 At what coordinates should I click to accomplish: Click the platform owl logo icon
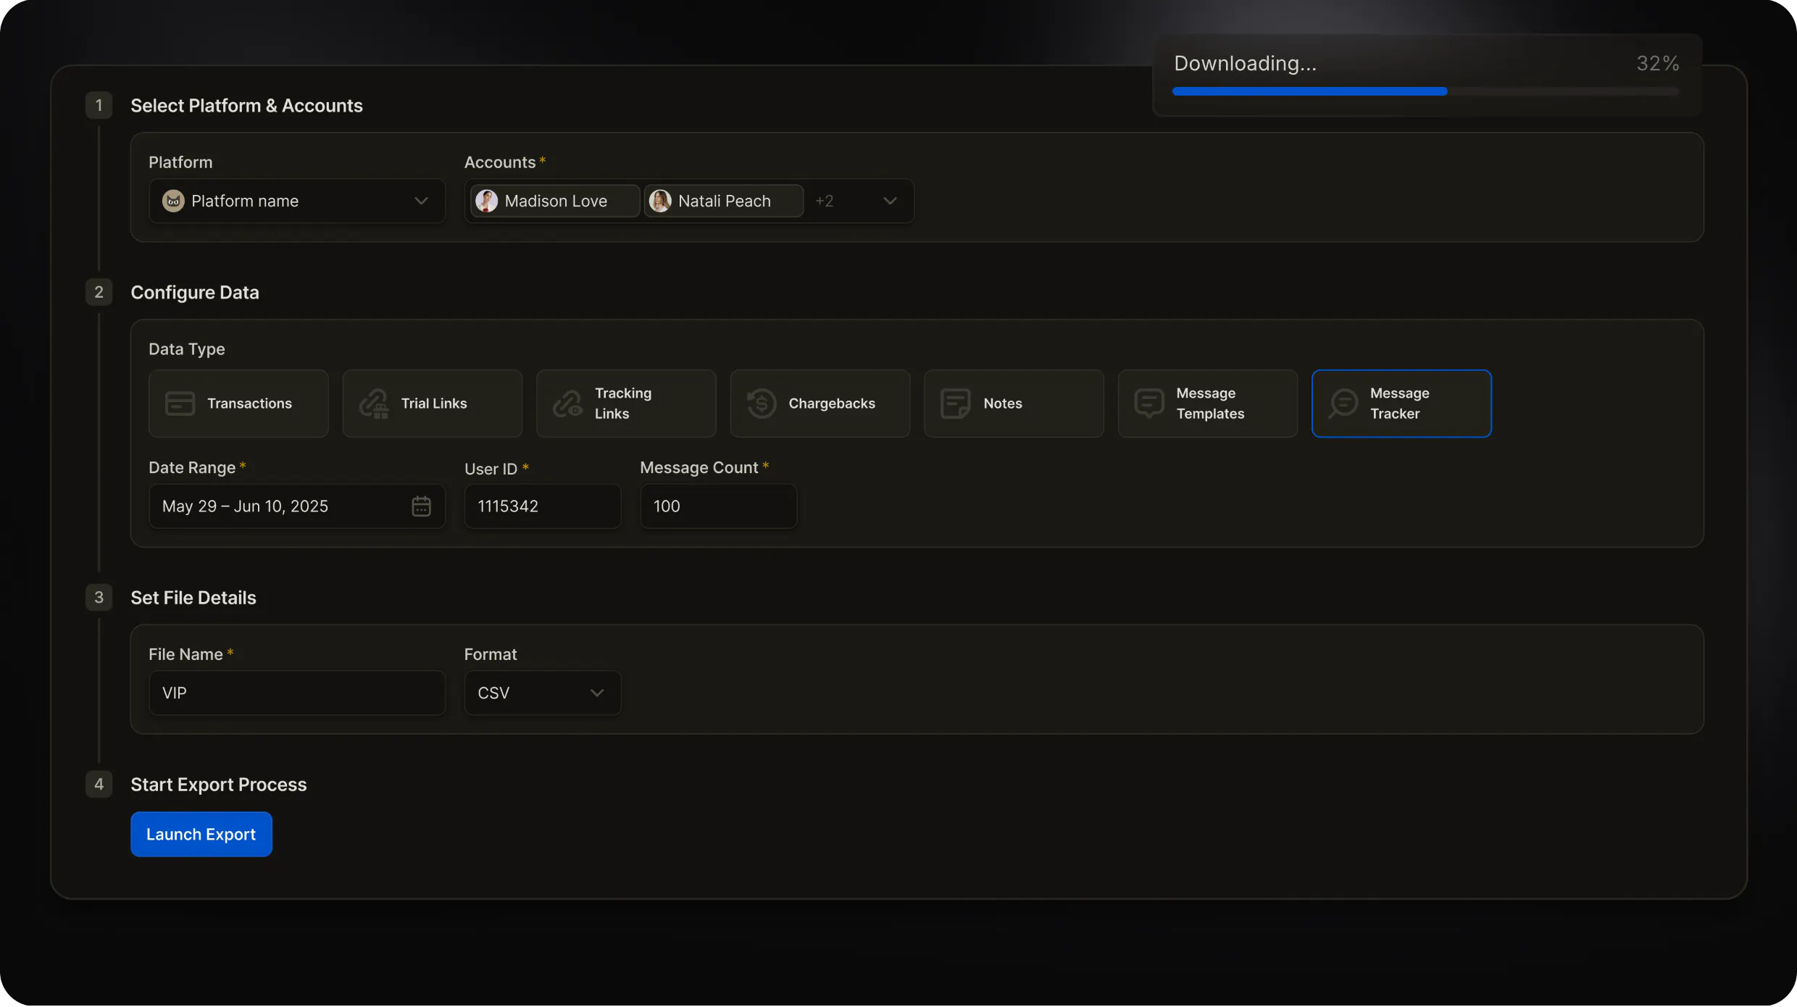[173, 201]
